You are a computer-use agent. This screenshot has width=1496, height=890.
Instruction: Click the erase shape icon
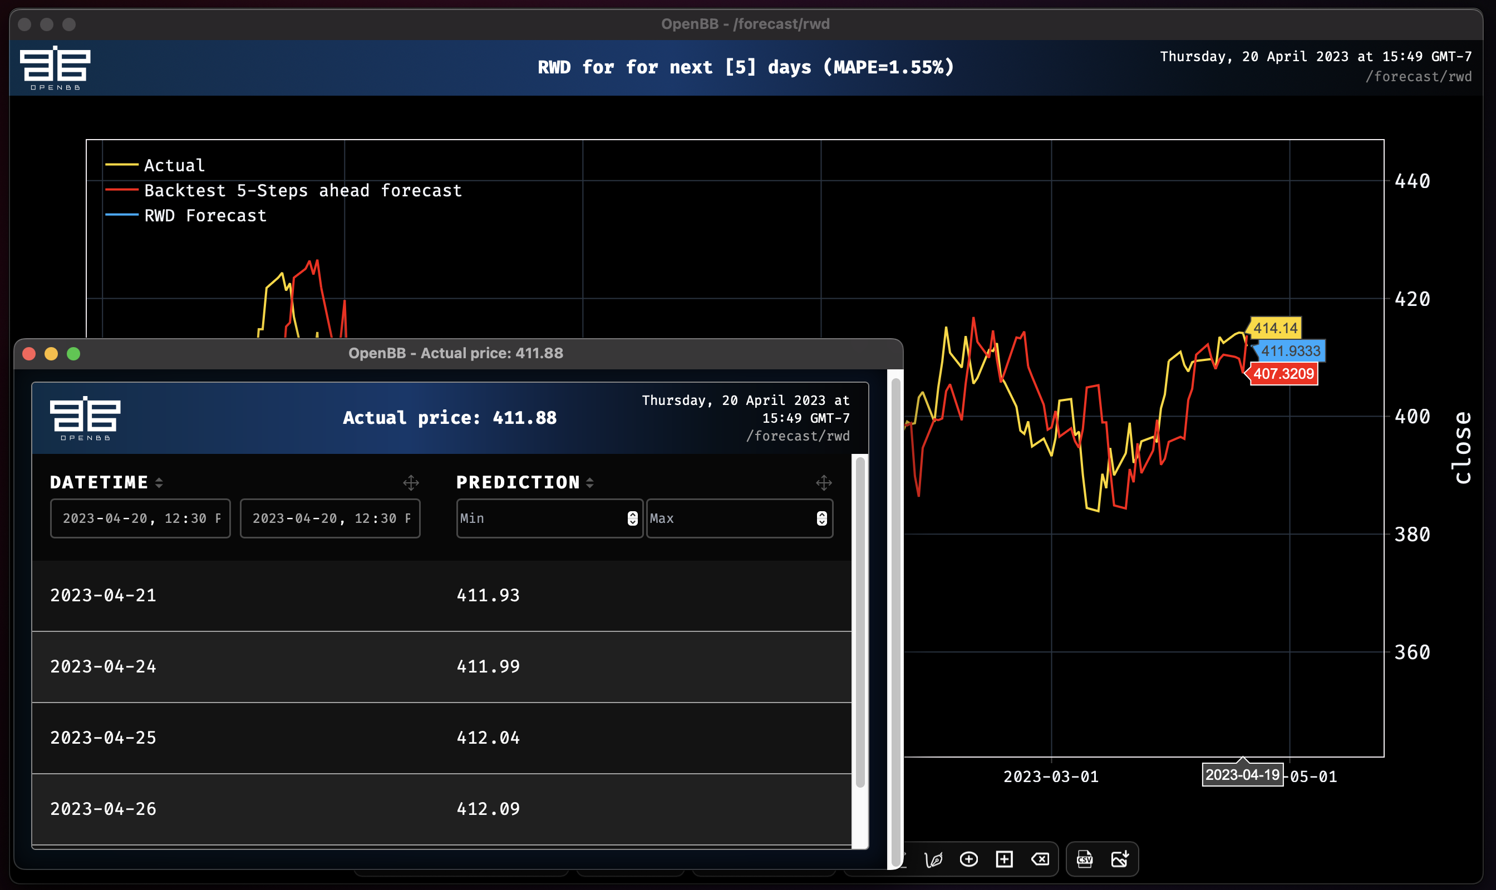tap(1040, 859)
